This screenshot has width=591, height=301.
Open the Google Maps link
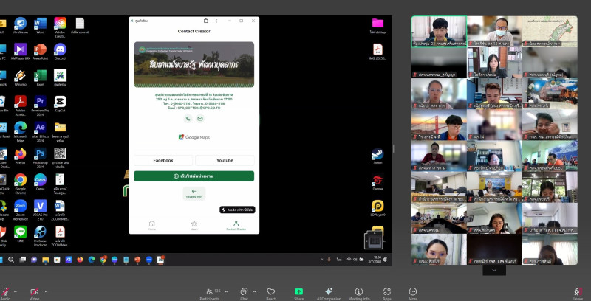[x=194, y=137]
